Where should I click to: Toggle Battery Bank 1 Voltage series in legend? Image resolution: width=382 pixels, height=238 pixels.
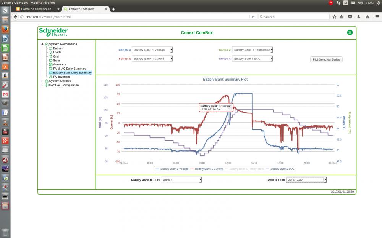[x=172, y=169]
